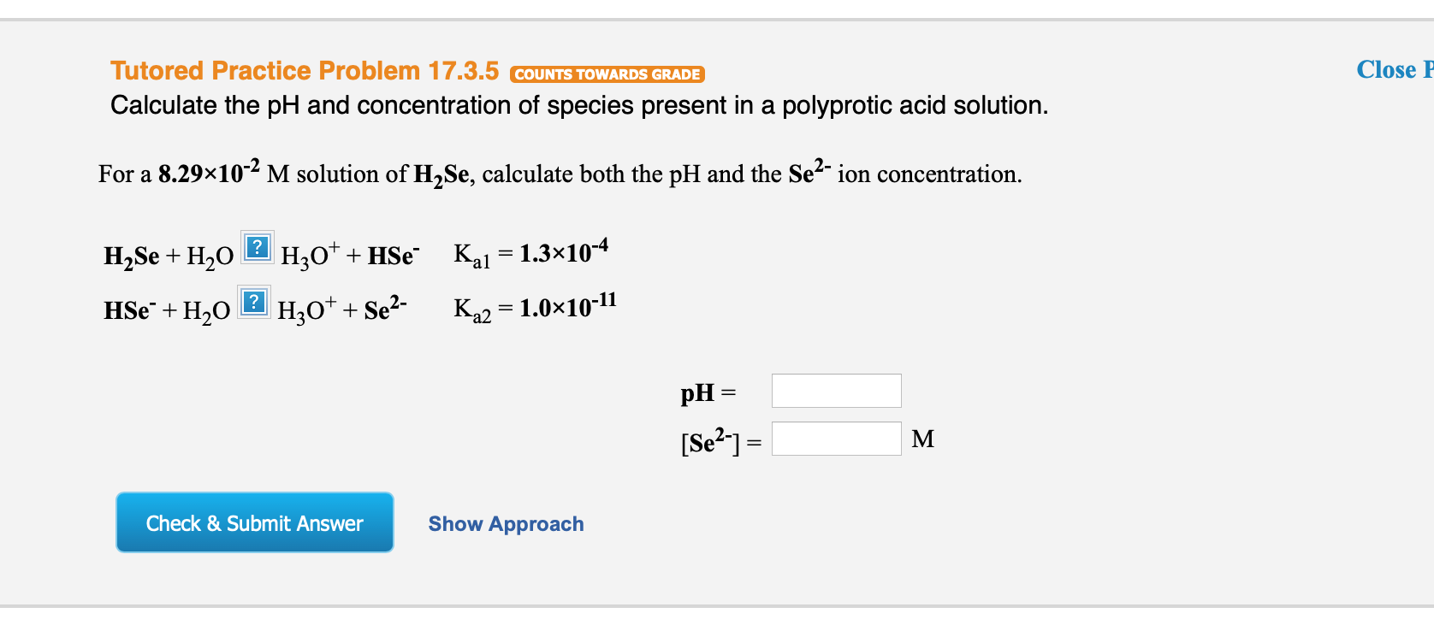This screenshot has height=619, width=1434.
Task: Click inside the pH input field
Action: 836,390
